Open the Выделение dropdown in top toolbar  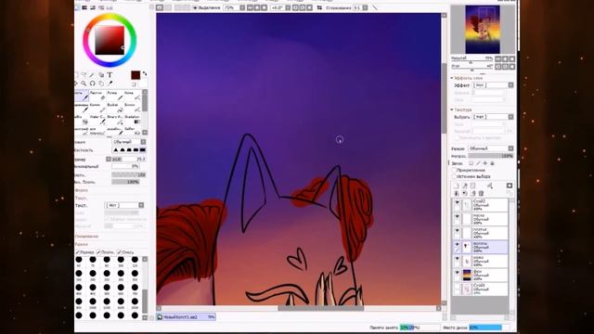pos(206,7)
